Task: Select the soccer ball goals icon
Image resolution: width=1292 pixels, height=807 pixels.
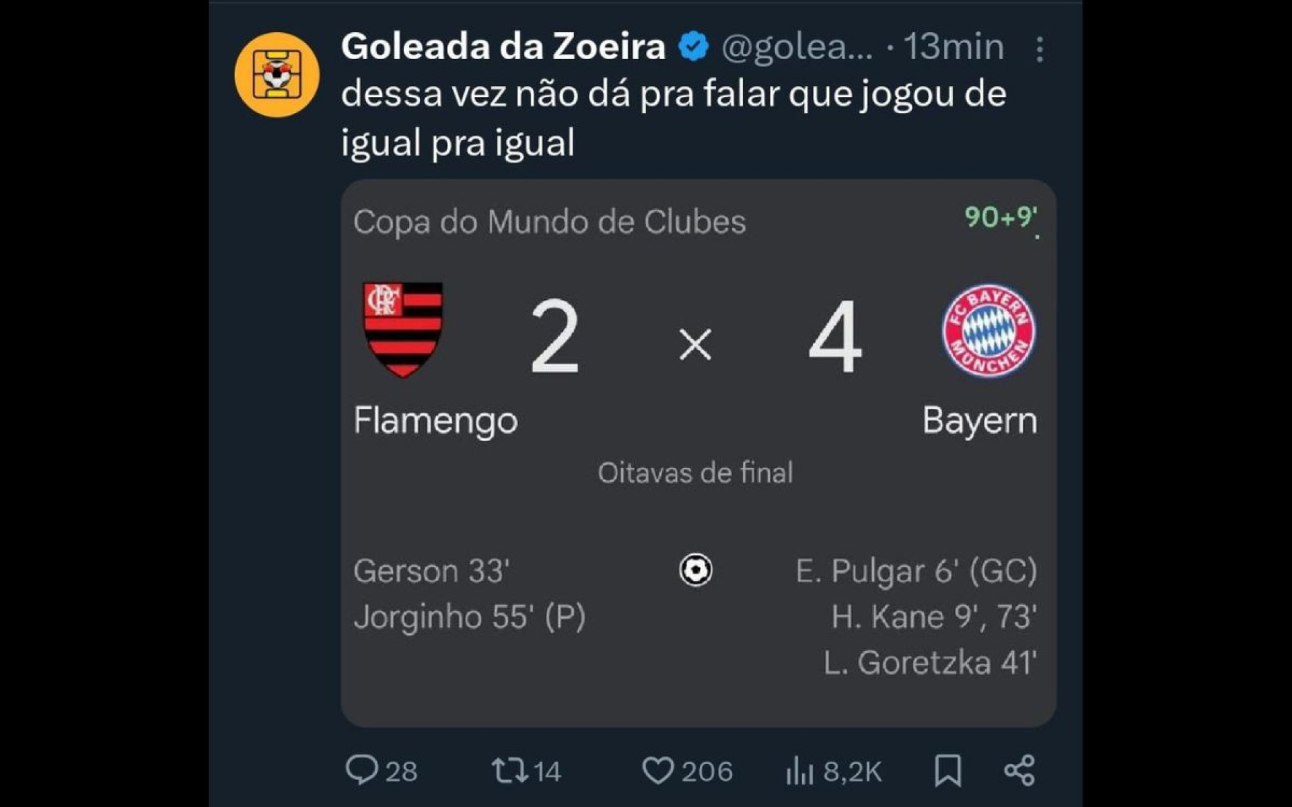Action: coord(696,570)
